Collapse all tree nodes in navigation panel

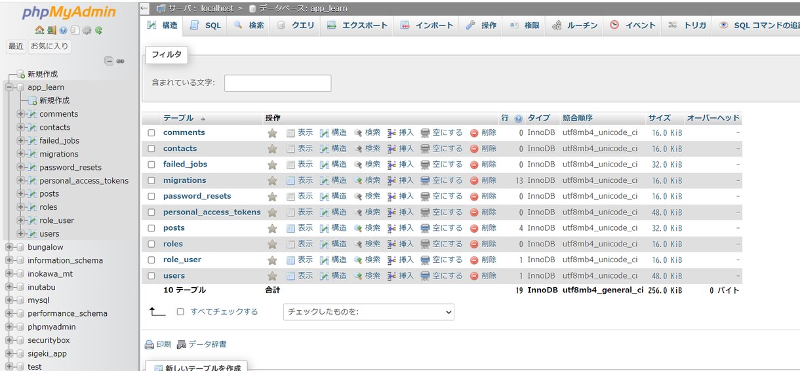coord(109,61)
